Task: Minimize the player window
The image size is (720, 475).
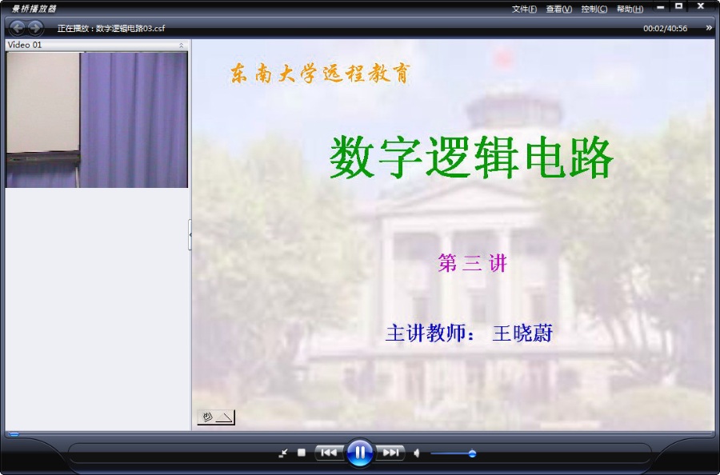Action: 660,7
